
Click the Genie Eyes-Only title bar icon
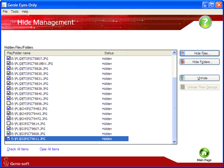click(4, 5)
